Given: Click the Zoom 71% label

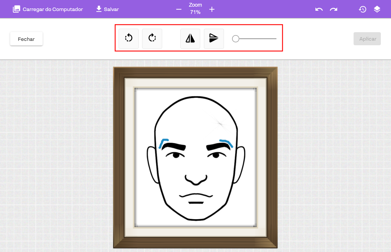Looking at the screenshot, I should (195, 9).
